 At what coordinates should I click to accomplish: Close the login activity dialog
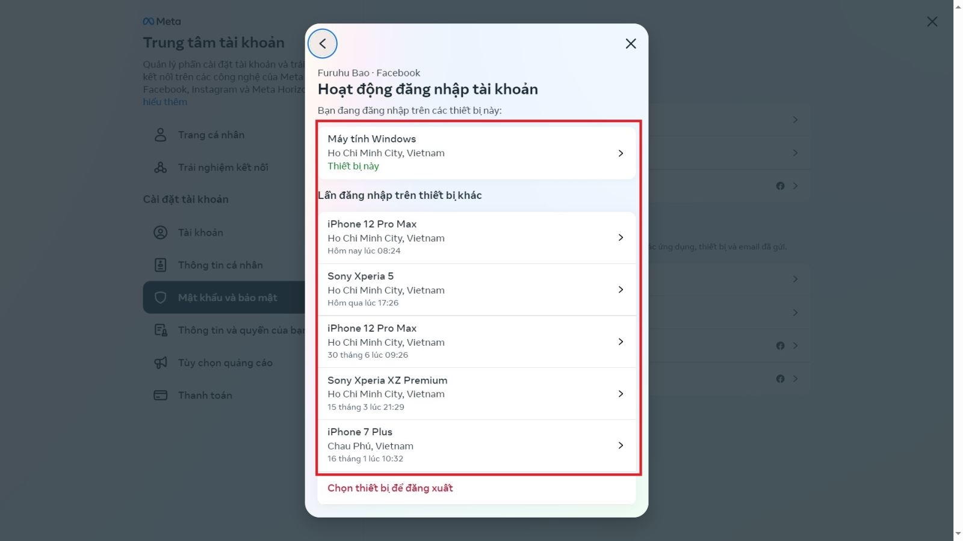[x=631, y=44]
